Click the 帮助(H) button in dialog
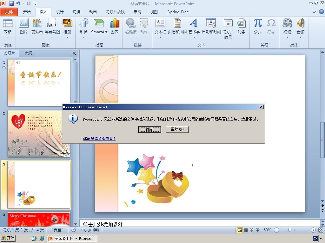 177,129
